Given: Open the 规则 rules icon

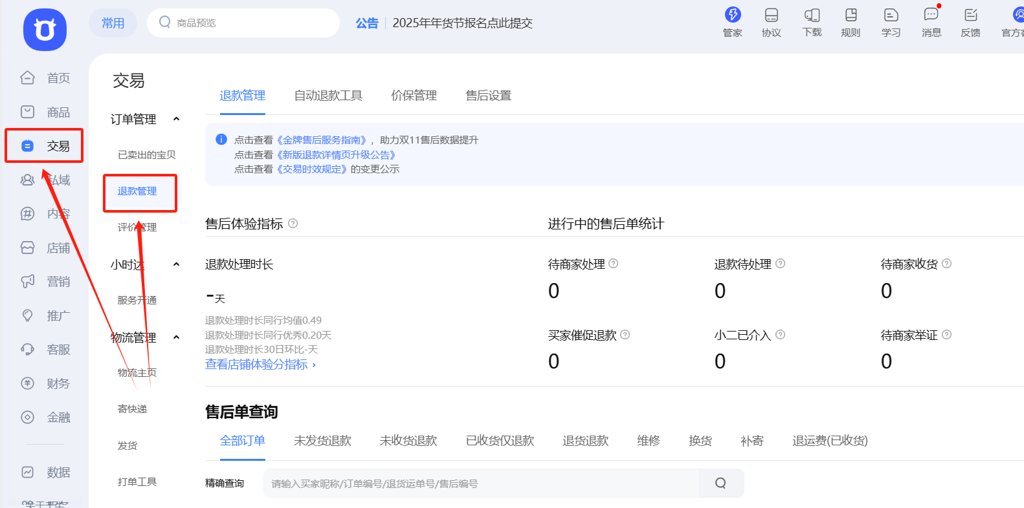Looking at the screenshot, I should click(x=851, y=22).
